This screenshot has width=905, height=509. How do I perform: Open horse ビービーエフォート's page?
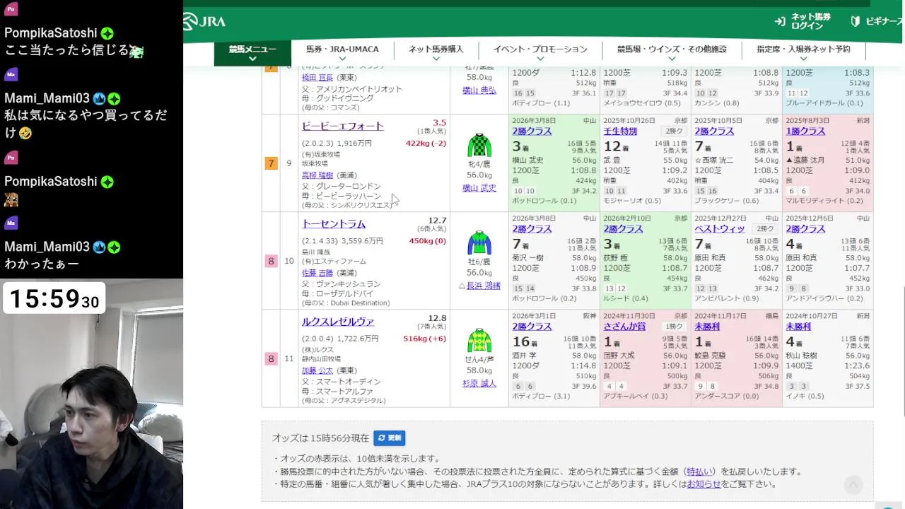pyautogui.click(x=343, y=126)
